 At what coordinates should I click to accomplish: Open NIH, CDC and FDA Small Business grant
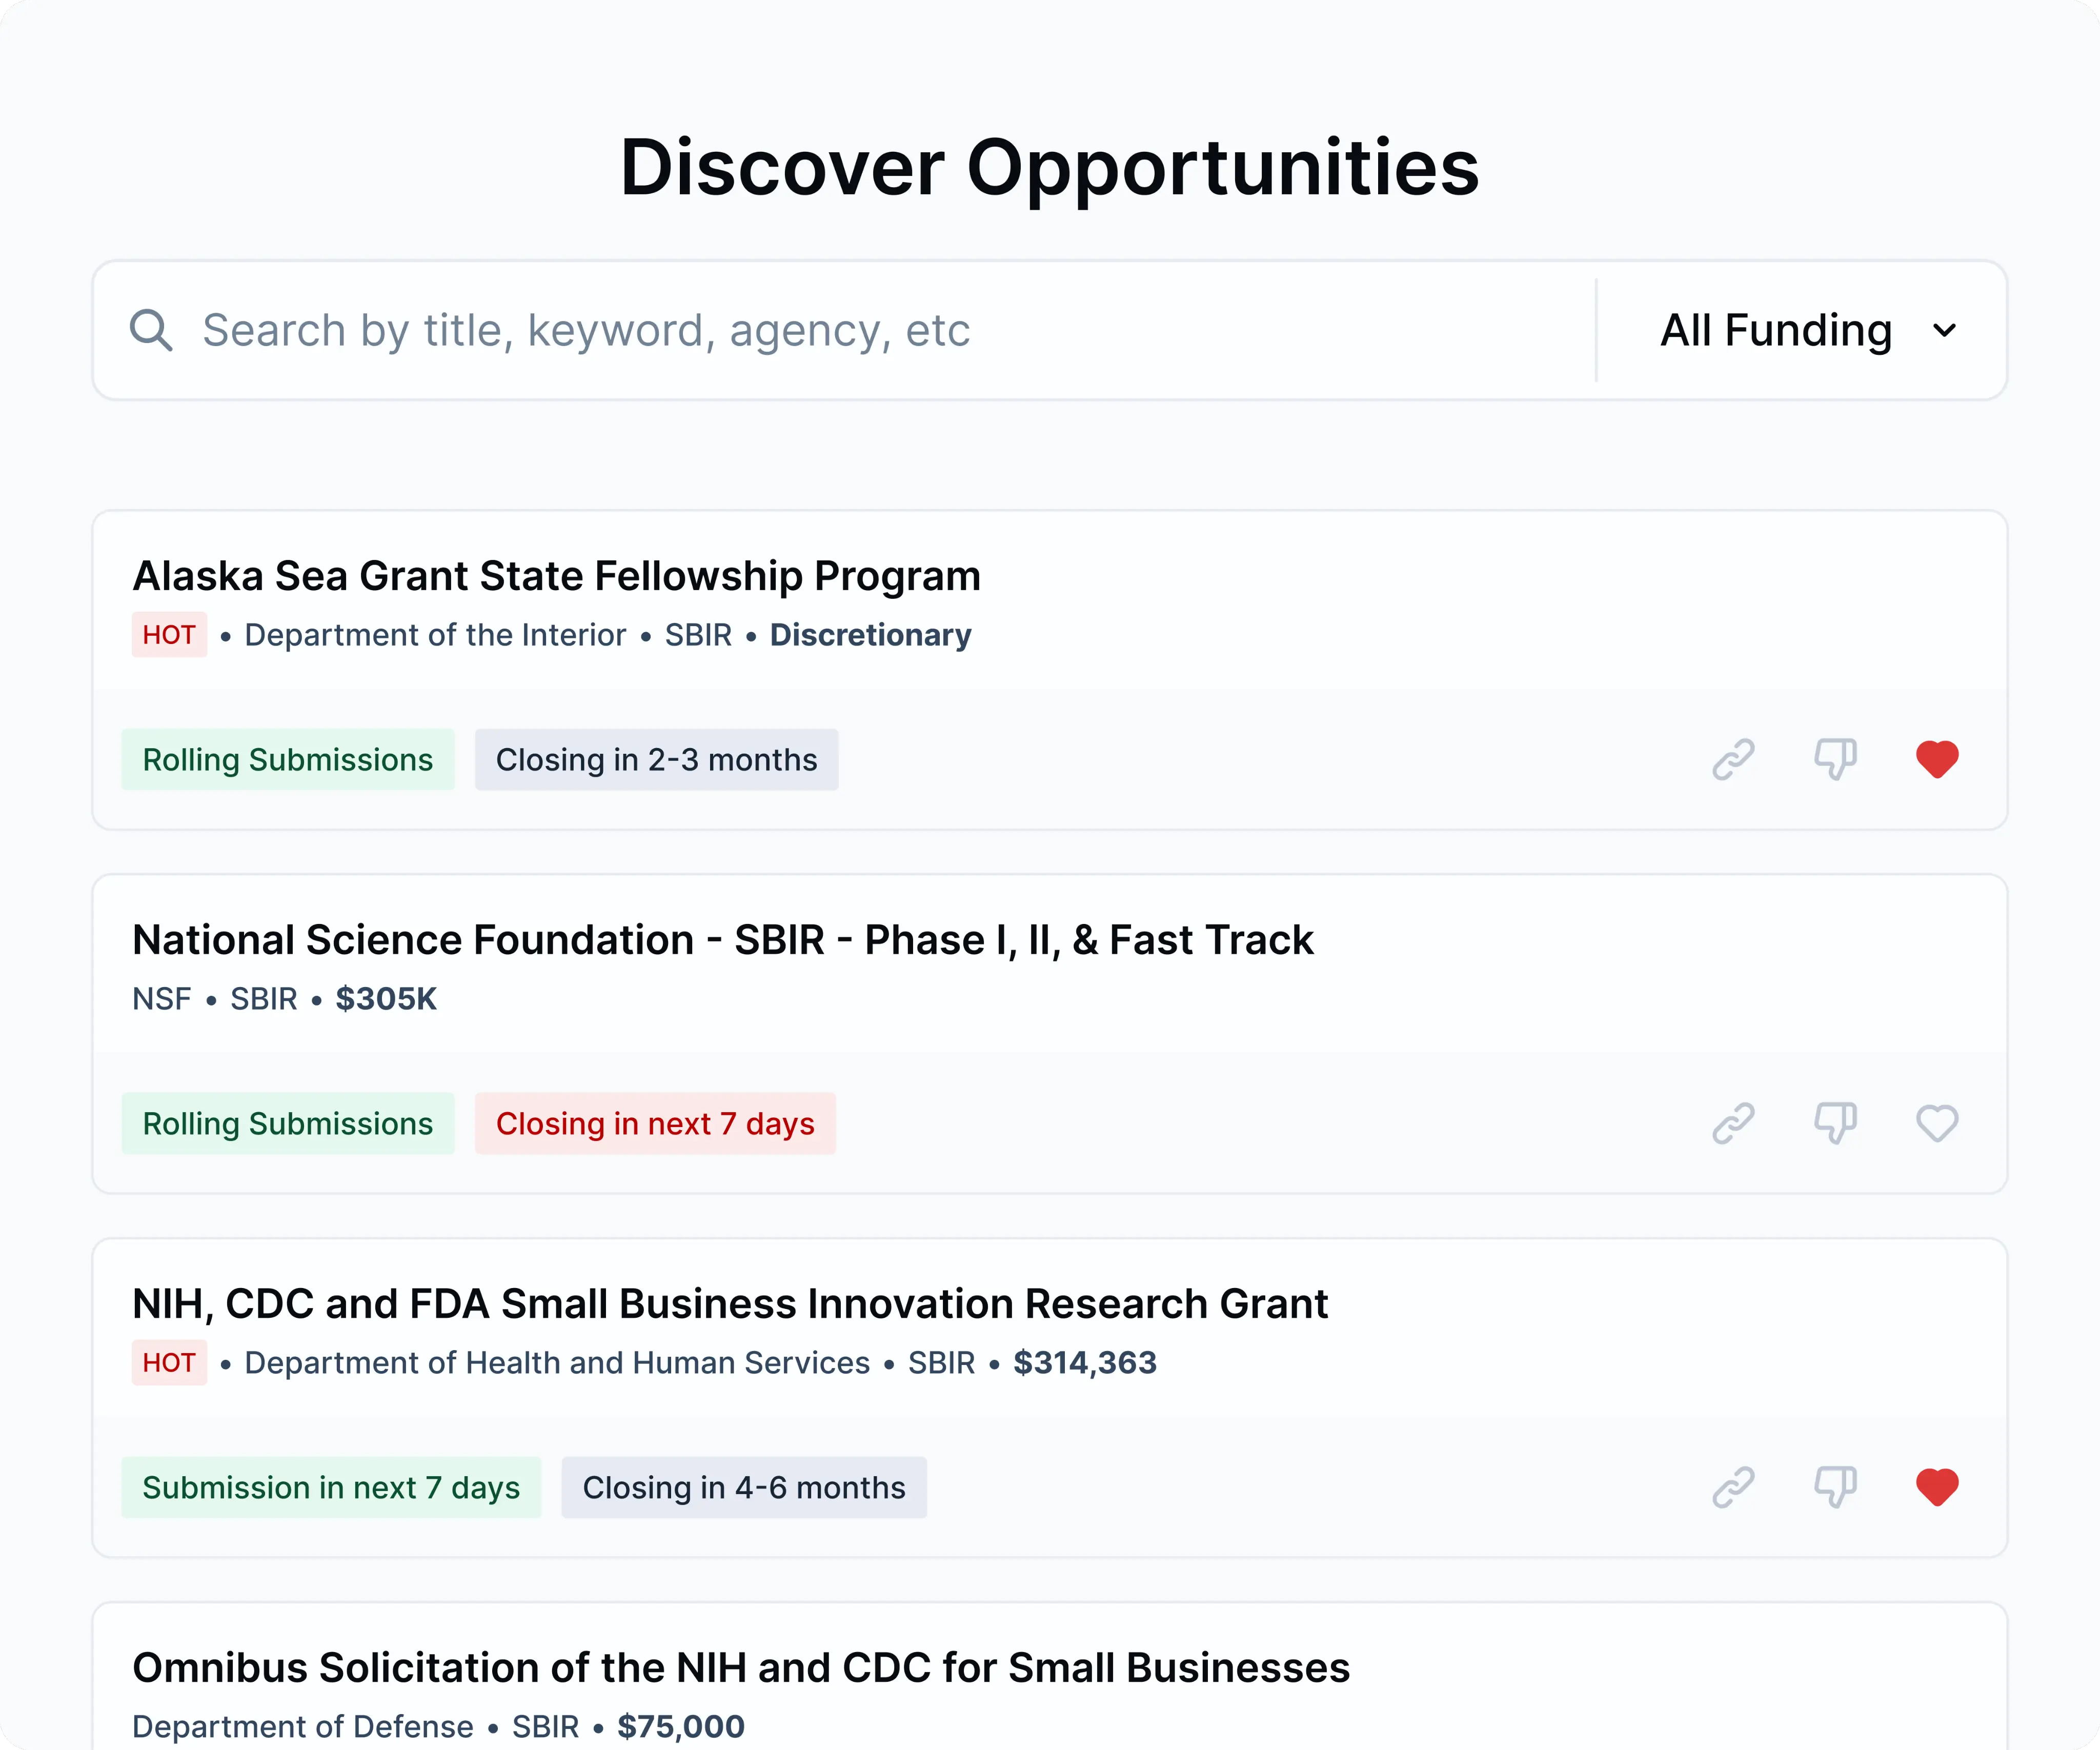pyautogui.click(x=730, y=1304)
